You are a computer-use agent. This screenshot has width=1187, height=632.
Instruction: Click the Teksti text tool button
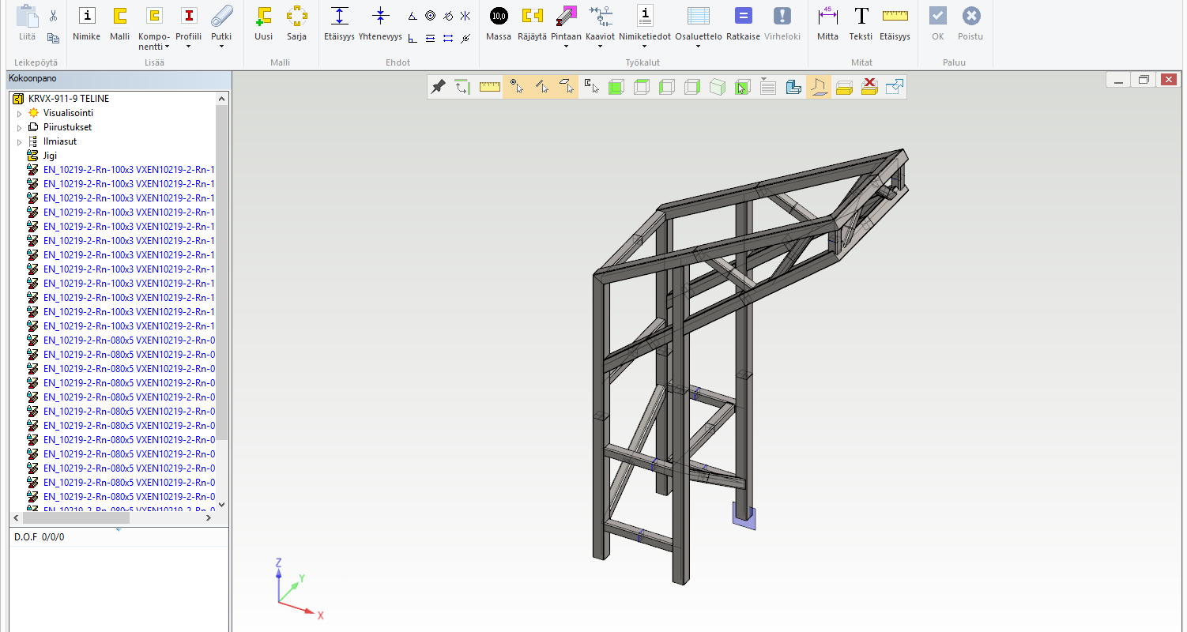coord(861,22)
